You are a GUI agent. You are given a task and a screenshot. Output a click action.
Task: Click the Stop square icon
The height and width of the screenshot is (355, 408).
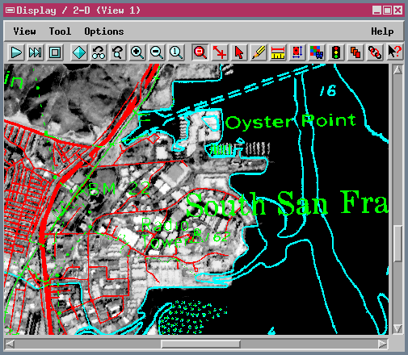(x=55, y=52)
